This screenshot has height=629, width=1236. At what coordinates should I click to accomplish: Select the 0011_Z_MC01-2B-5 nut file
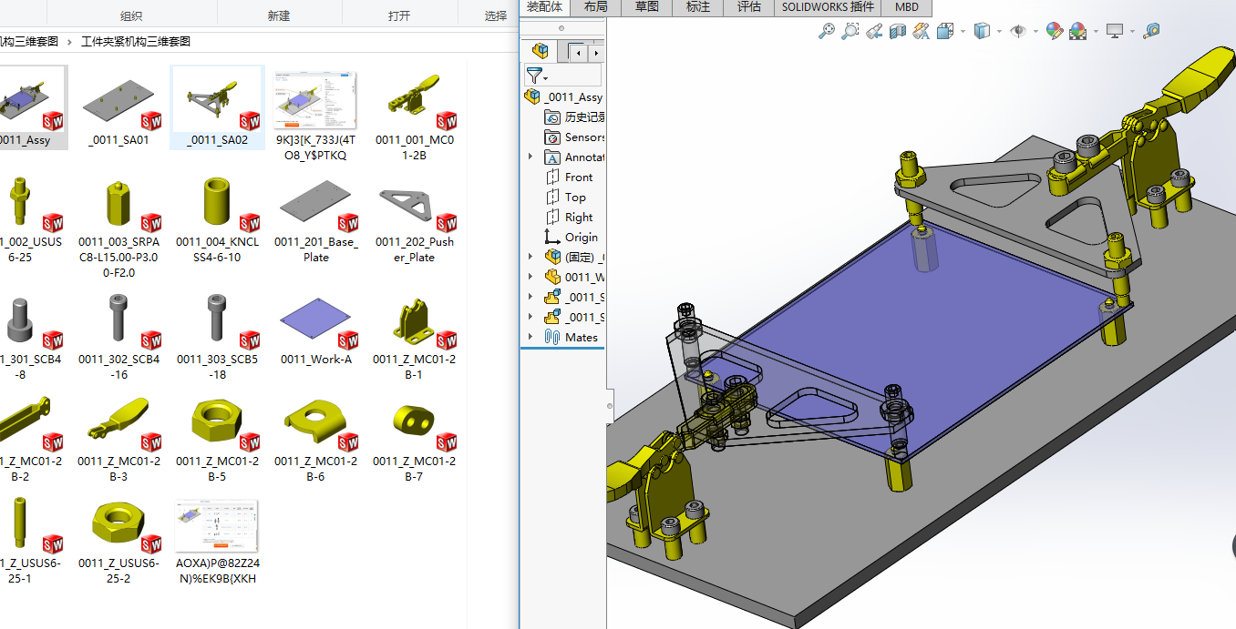tap(217, 438)
